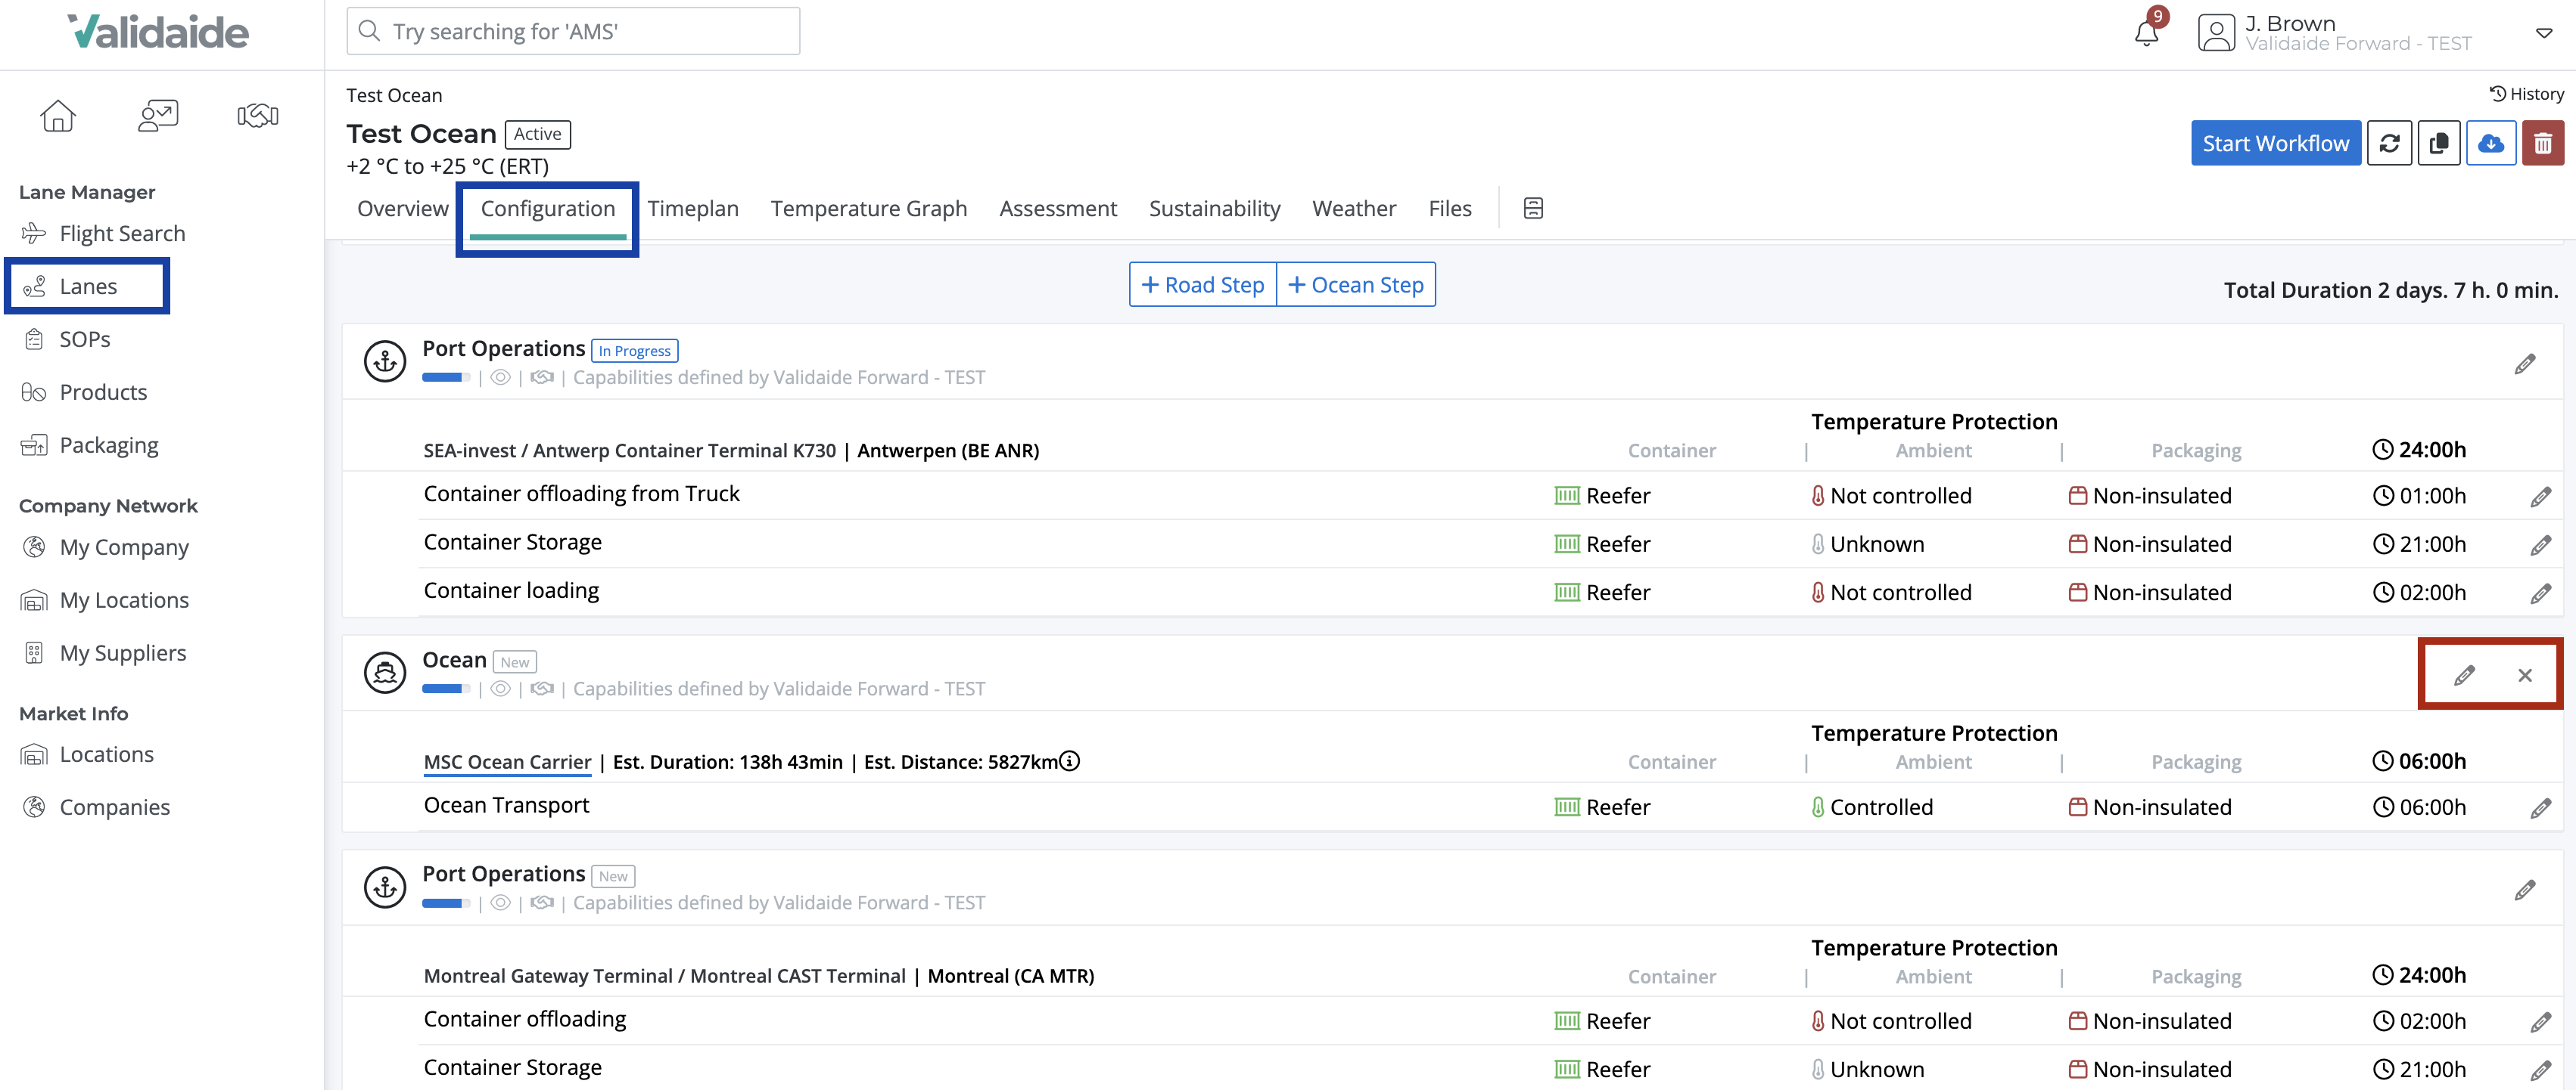
Task: Edit Ocean Transport row pencil
Action: tap(2541, 808)
